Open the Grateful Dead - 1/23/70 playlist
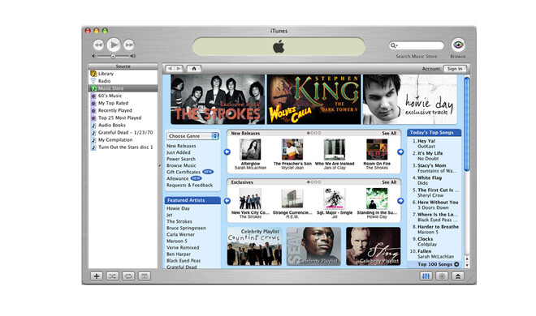Image resolution: width=536 pixels, height=316 pixels. (x=123, y=133)
